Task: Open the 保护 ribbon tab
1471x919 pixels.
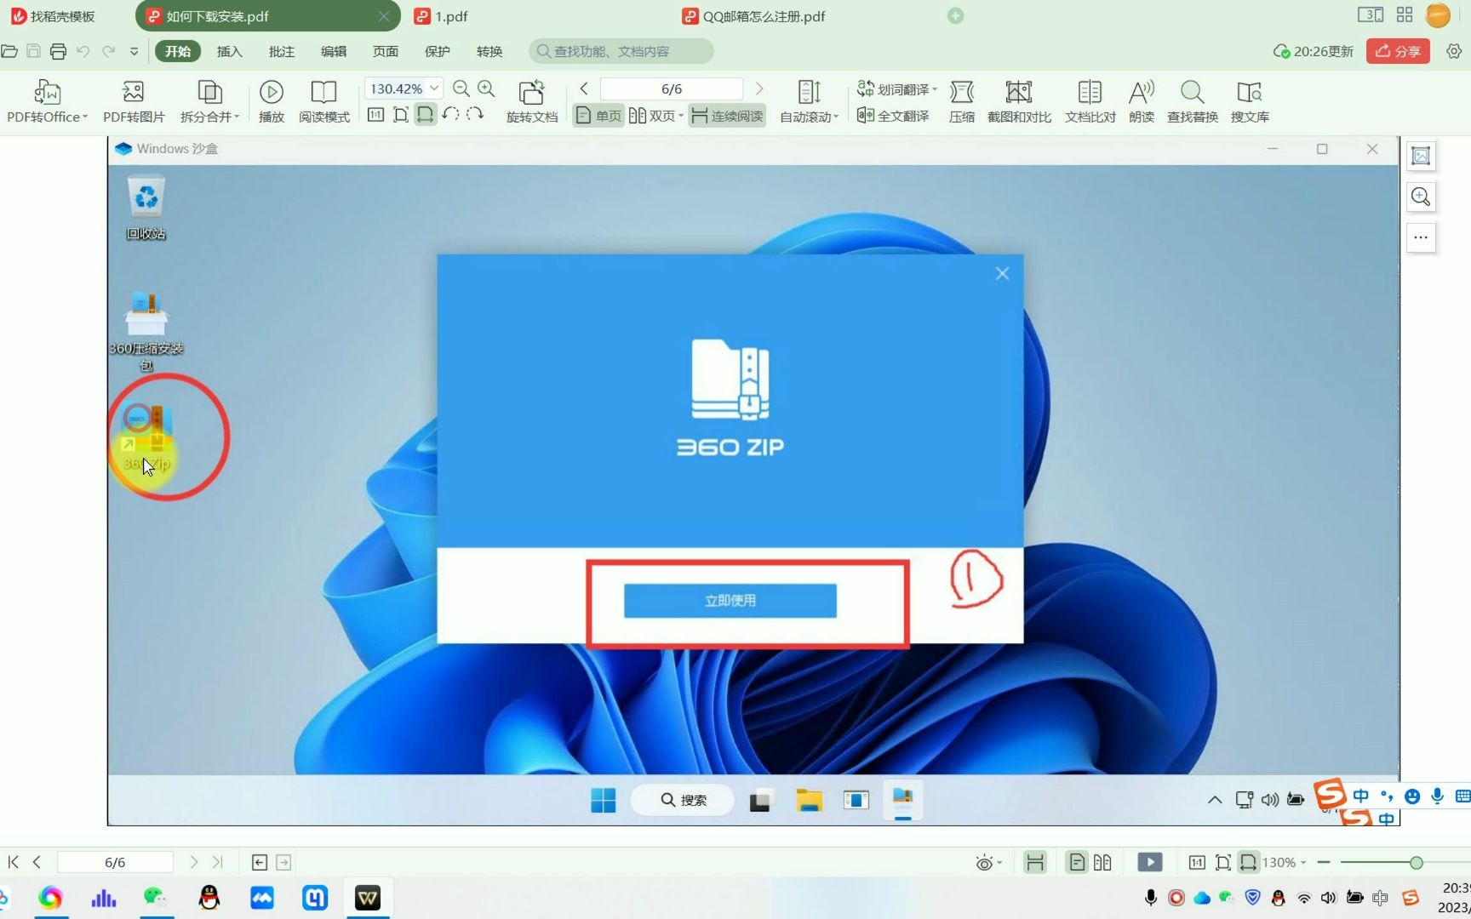Action: (x=438, y=51)
